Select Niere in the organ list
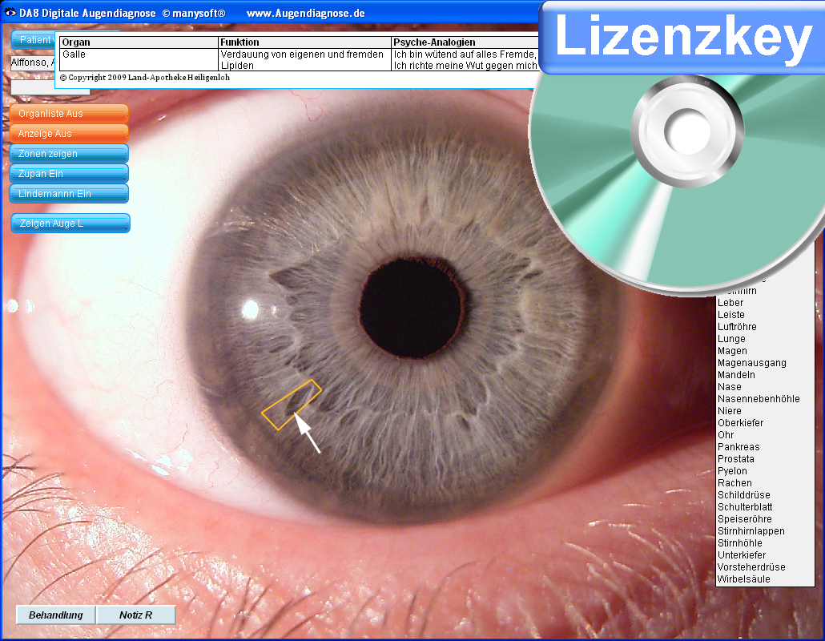825x641 pixels. 730,411
